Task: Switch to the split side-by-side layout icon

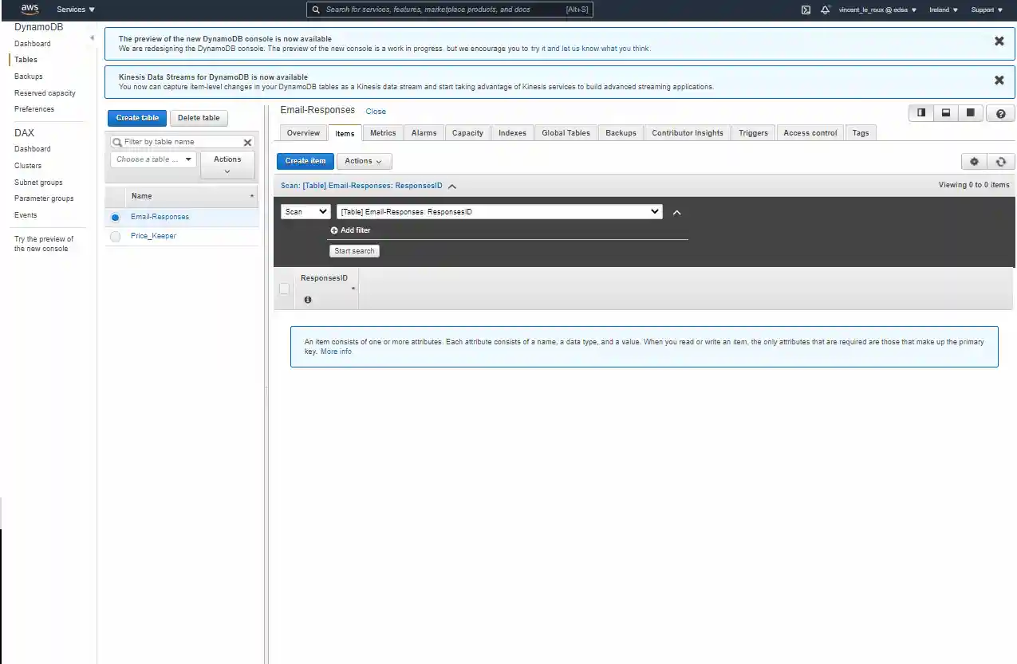Action: (921, 113)
